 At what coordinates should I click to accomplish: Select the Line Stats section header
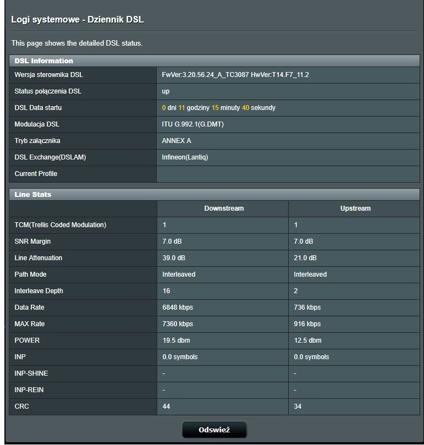coord(33,194)
